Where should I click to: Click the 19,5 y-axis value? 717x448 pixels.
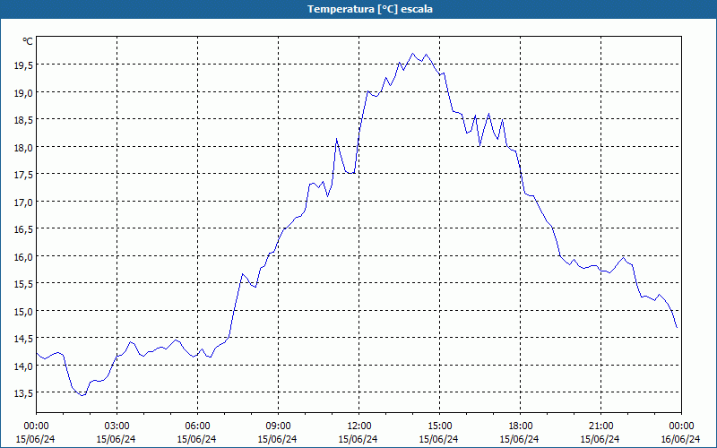pyautogui.click(x=24, y=65)
